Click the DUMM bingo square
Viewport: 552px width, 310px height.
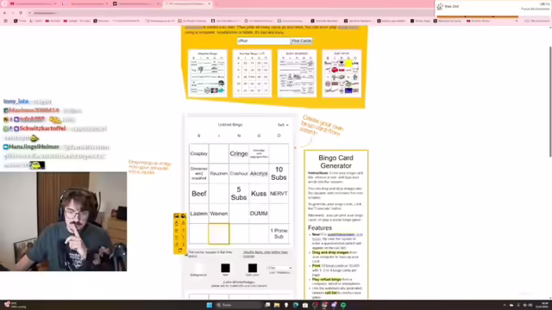[259, 214]
